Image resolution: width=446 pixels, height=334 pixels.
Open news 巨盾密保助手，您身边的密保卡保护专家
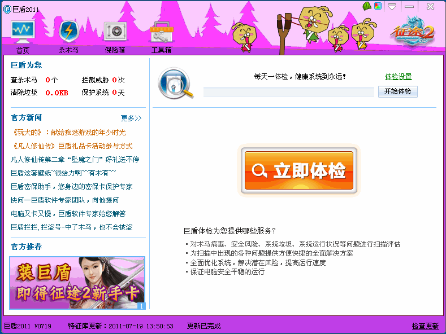click(72, 187)
